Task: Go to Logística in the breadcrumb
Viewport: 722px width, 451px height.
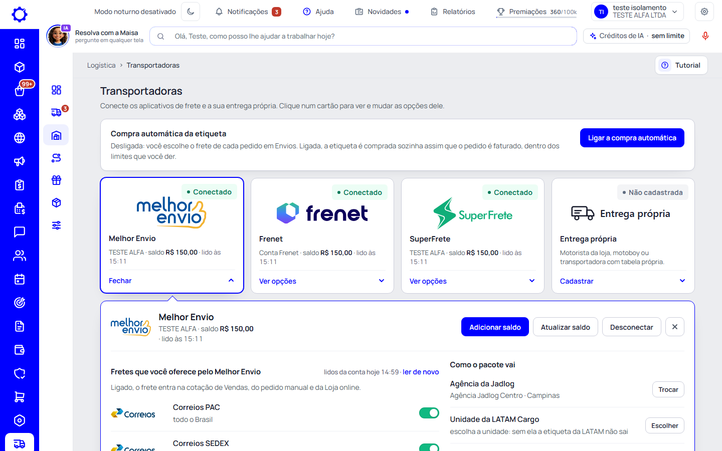Action: (x=101, y=65)
